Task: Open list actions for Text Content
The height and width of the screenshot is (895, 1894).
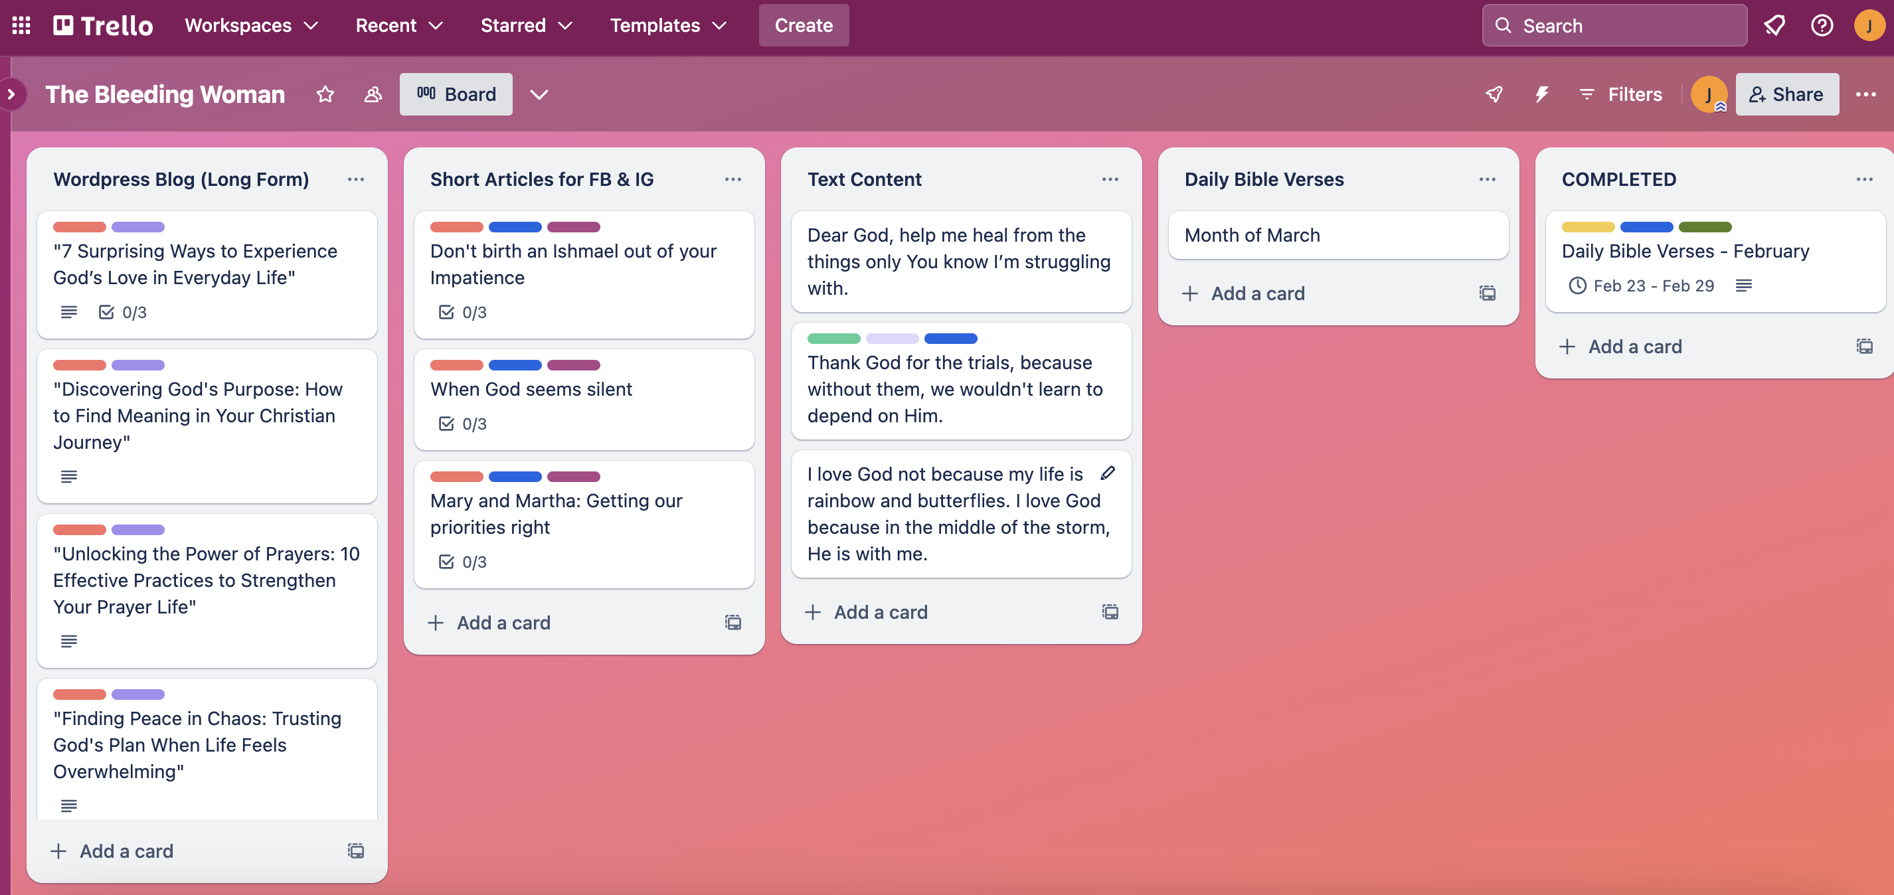Action: pos(1110,179)
